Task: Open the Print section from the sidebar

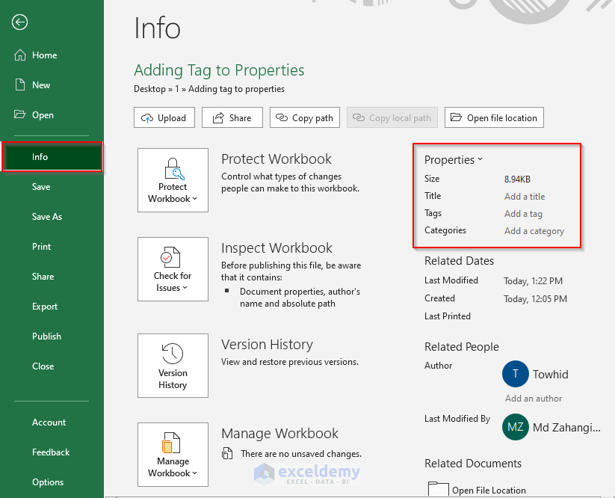Action: pyautogui.click(x=41, y=246)
